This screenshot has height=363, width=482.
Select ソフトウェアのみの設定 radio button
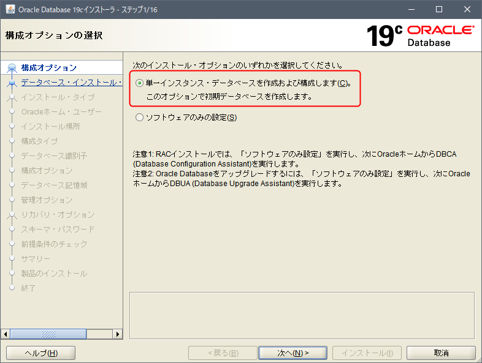[139, 117]
